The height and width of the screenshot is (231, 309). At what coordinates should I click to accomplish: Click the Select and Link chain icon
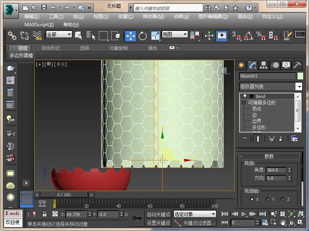click(x=12, y=35)
